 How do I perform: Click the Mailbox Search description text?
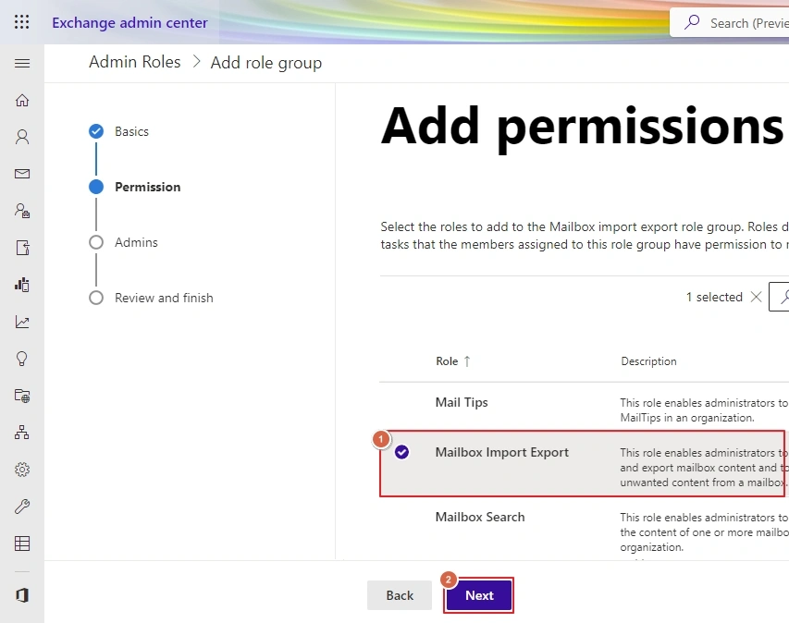704,532
